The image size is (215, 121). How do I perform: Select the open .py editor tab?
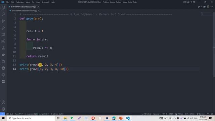coord(24,7)
